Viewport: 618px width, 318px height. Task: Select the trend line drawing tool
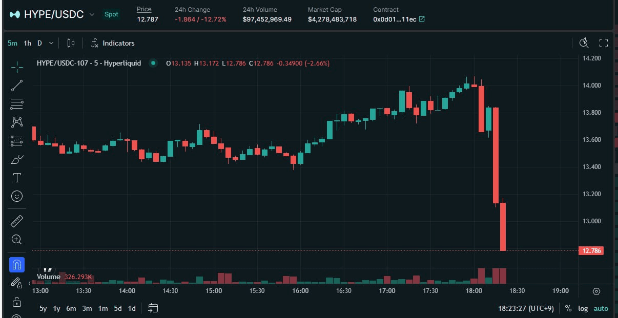(17, 86)
